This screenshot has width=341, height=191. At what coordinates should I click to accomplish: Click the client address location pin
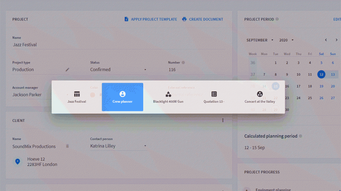17,162
